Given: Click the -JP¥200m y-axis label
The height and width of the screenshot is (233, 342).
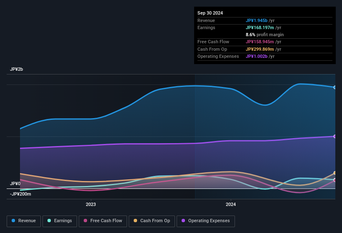Looking at the screenshot, I should coord(20,194).
